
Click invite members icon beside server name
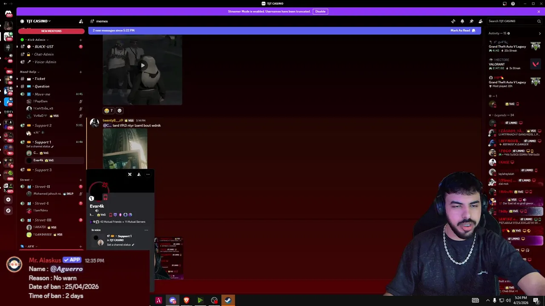click(x=81, y=21)
